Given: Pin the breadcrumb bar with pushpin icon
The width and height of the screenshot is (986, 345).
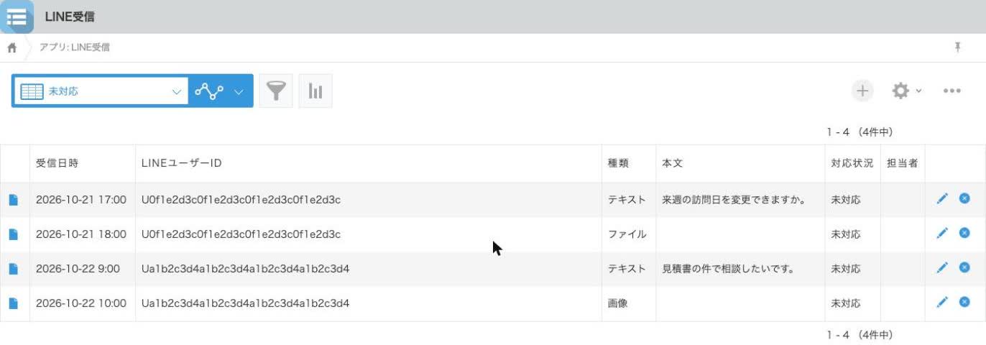Looking at the screenshot, I should pyautogui.click(x=957, y=47).
